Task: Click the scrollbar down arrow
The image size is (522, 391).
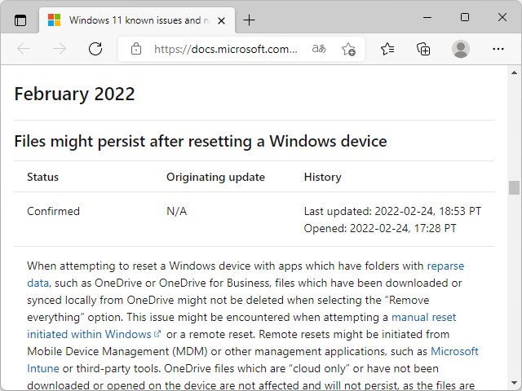Action: pyautogui.click(x=514, y=384)
